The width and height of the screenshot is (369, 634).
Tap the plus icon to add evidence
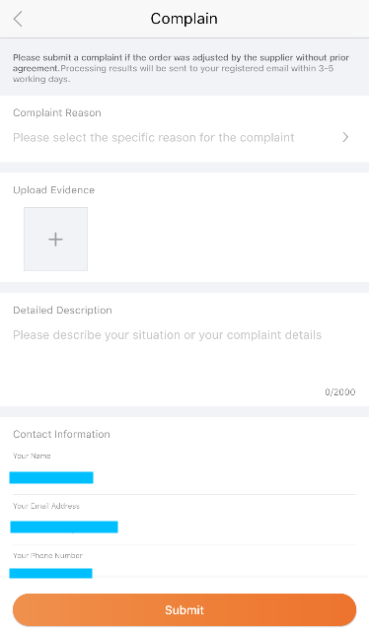point(56,240)
